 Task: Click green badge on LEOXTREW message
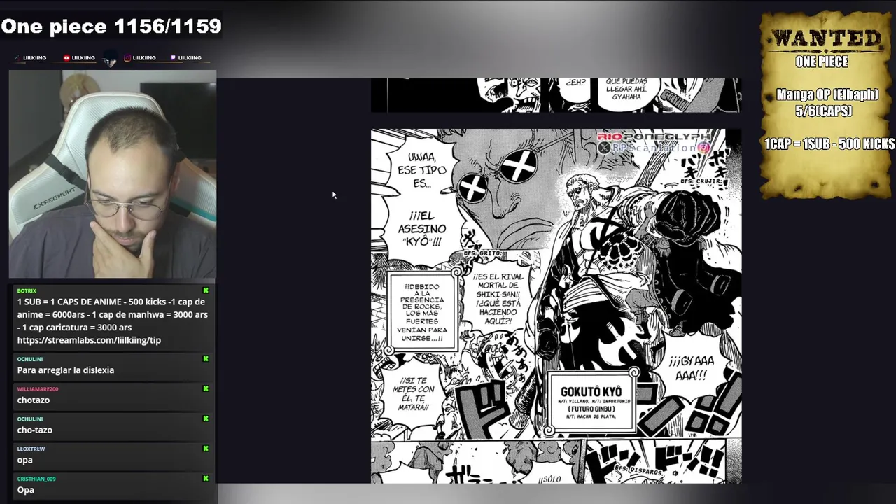[206, 449]
